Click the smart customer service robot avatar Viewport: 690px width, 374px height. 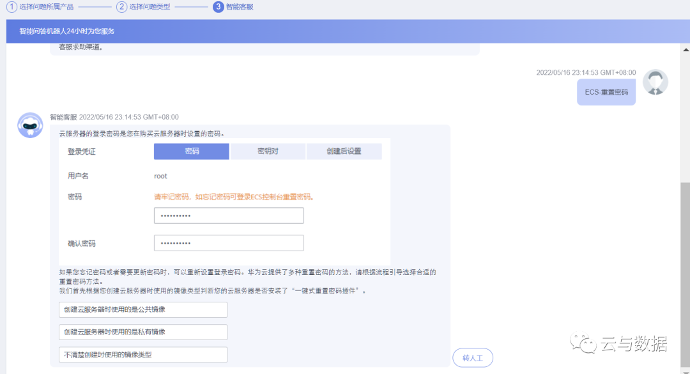point(29,125)
